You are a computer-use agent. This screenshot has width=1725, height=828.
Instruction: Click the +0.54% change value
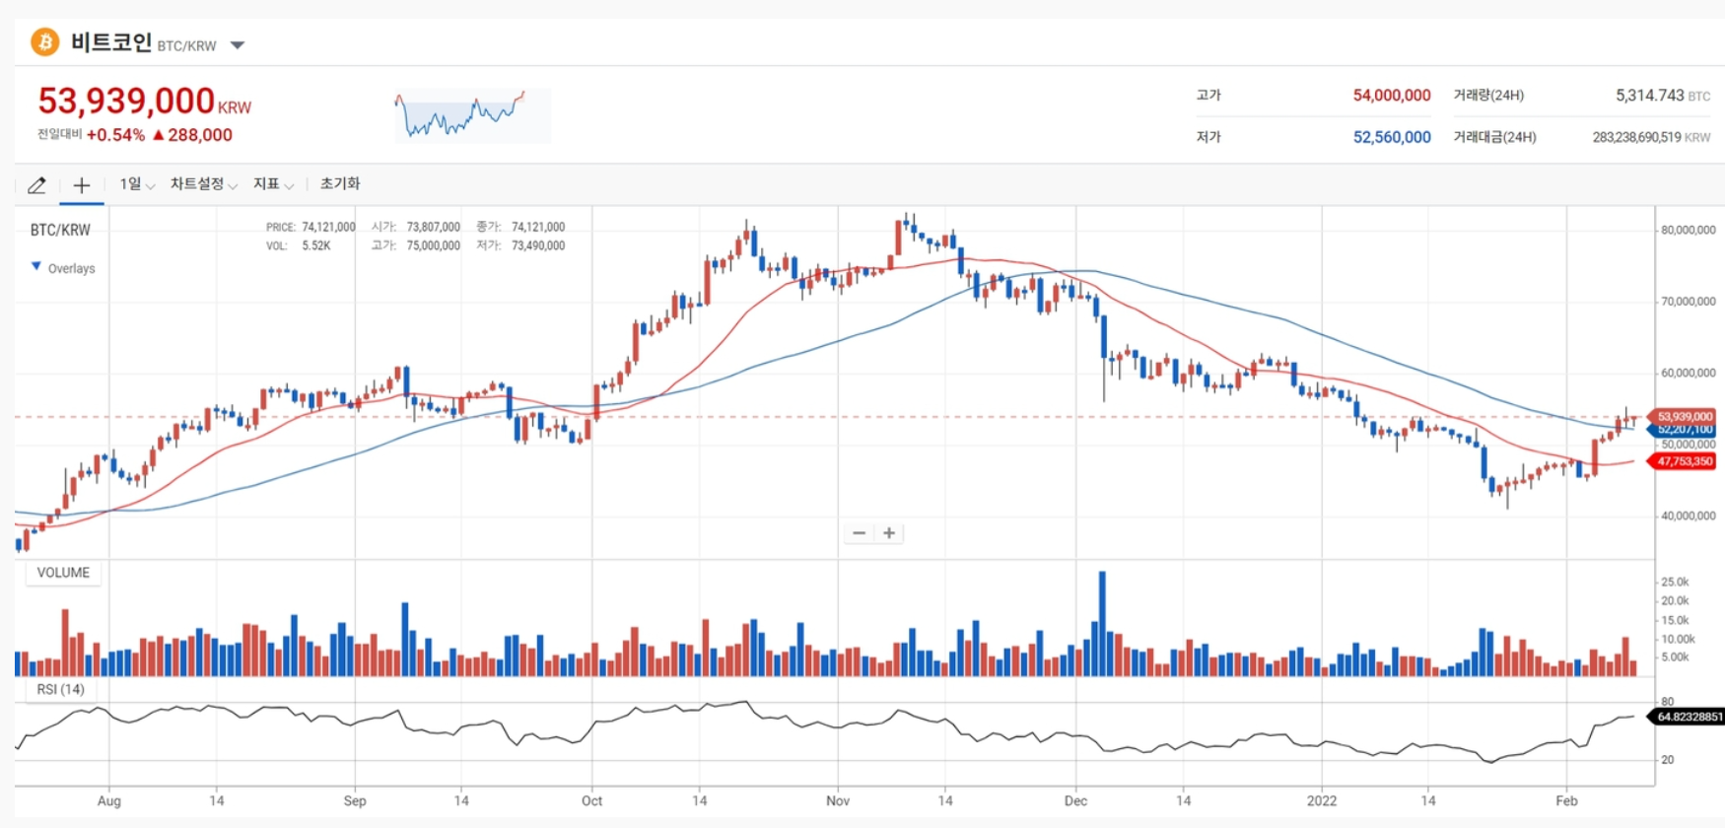pos(115,135)
